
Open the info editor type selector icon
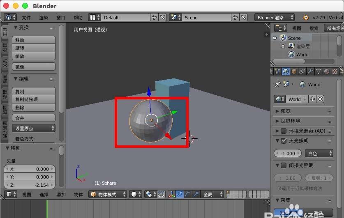pyautogui.click(x=10, y=17)
